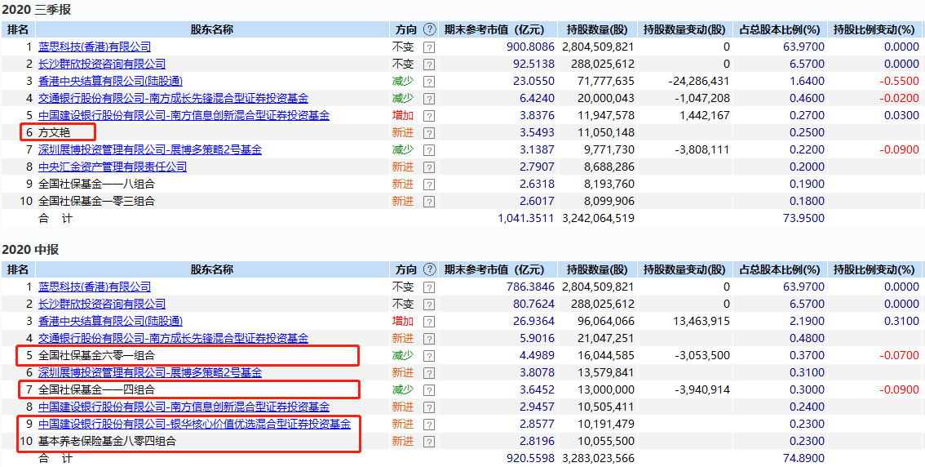Select shareholder name 方文艳

click(53, 132)
